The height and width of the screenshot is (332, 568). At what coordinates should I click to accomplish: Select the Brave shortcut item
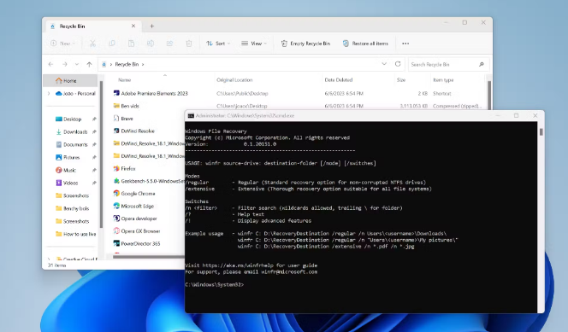click(x=127, y=119)
